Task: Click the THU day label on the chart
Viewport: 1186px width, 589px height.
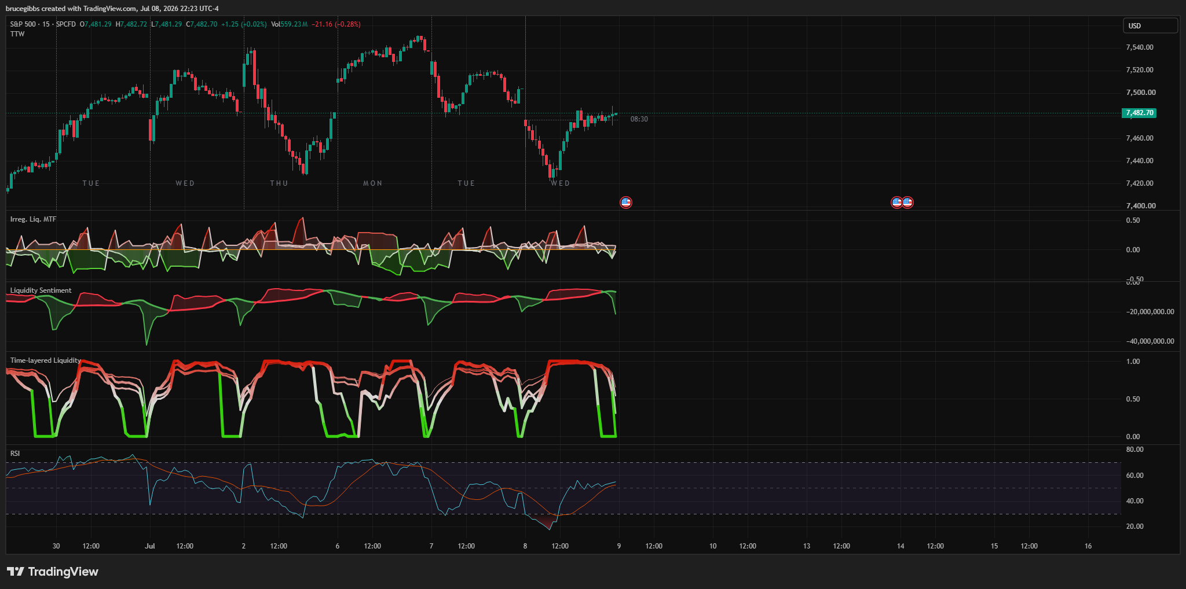Action: point(279,183)
